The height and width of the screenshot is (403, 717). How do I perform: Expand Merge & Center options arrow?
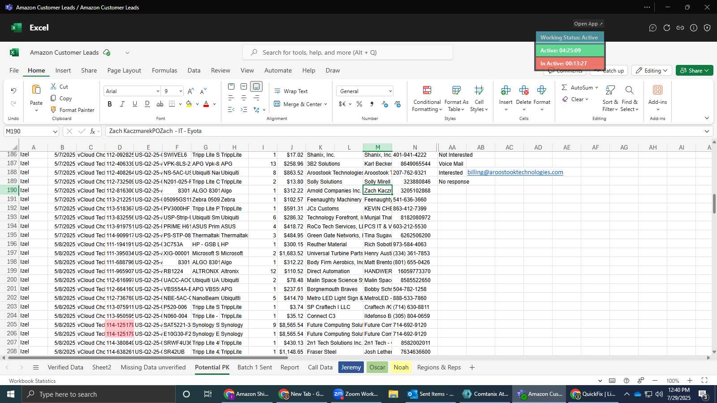(x=325, y=104)
